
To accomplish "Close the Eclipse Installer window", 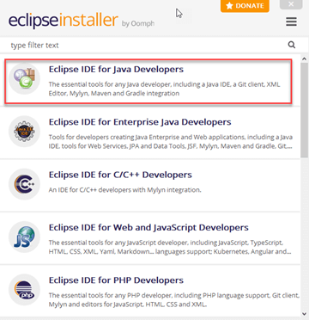I will (291, 4).
